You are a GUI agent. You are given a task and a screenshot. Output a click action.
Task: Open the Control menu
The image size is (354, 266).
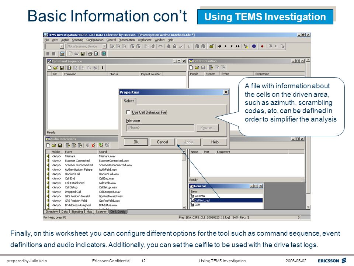111,40
